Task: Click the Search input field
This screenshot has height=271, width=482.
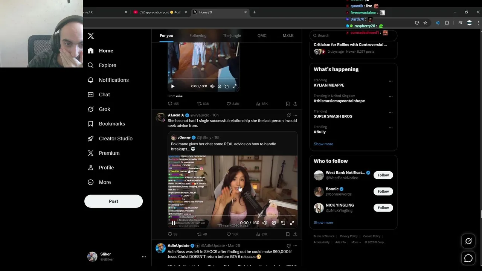Action: (353, 35)
